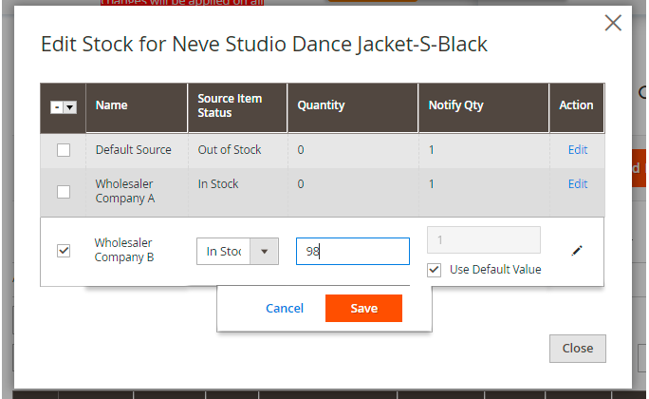
Task: Click the Name column header
Action: [x=111, y=105]
